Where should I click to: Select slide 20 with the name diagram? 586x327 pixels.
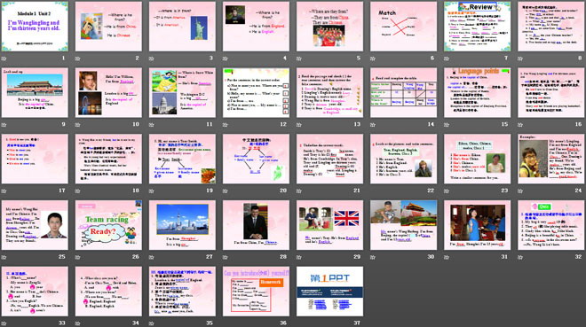[256, 159]
